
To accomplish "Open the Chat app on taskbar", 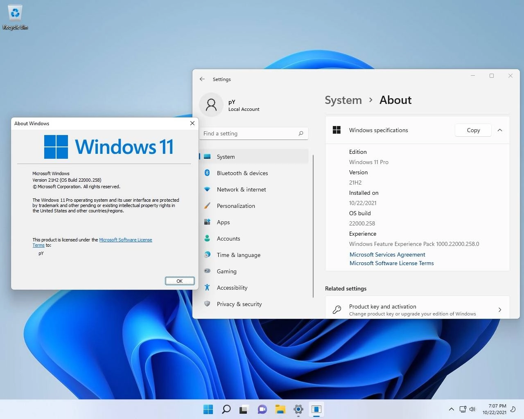I will point(262,409).
